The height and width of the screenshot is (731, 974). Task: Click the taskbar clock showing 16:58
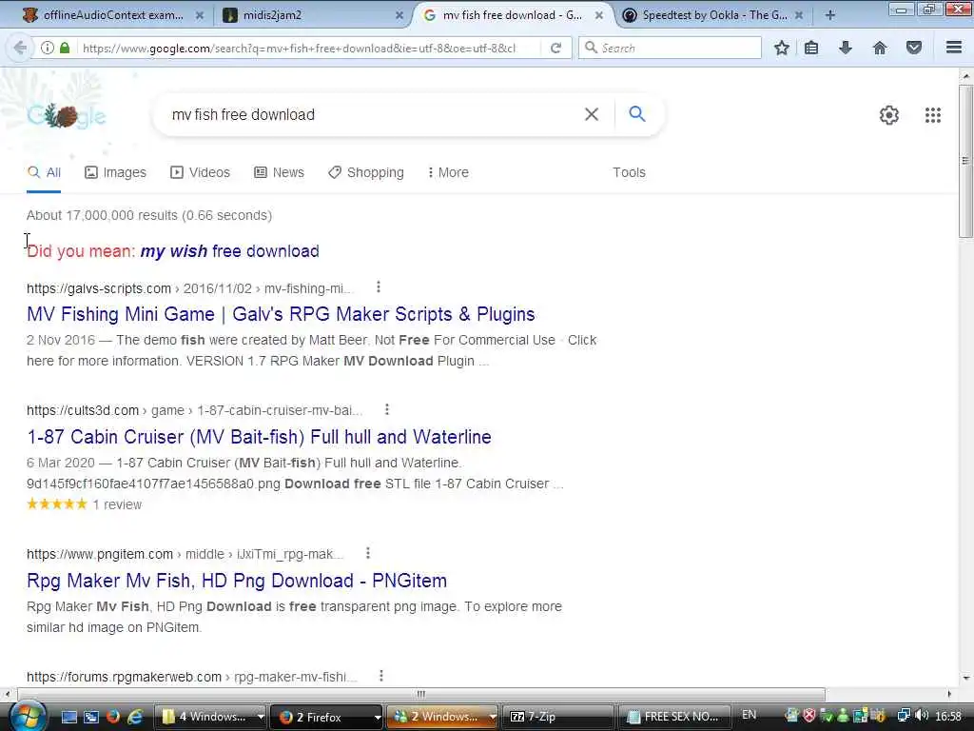(948, 716)
